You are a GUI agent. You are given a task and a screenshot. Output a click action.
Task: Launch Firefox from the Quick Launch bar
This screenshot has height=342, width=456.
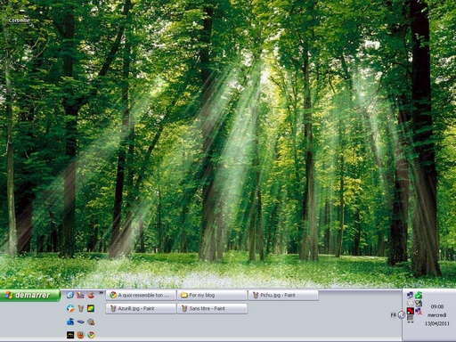81,335
